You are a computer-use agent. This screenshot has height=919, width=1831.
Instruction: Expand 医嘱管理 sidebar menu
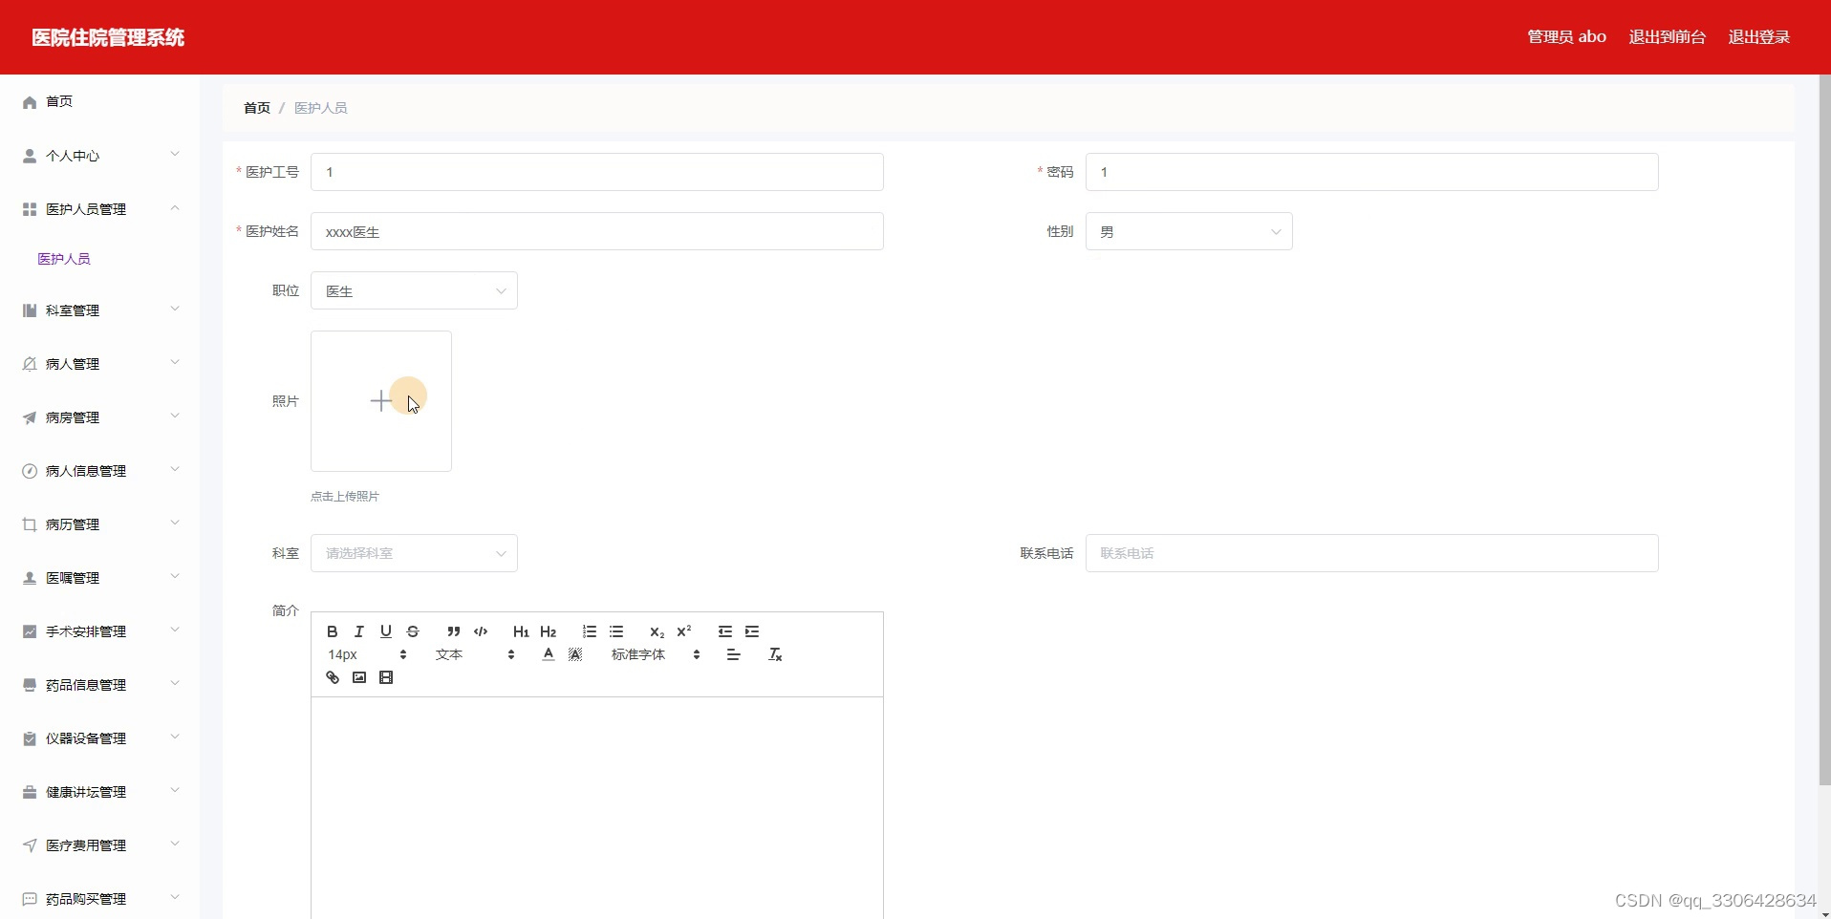99,577
